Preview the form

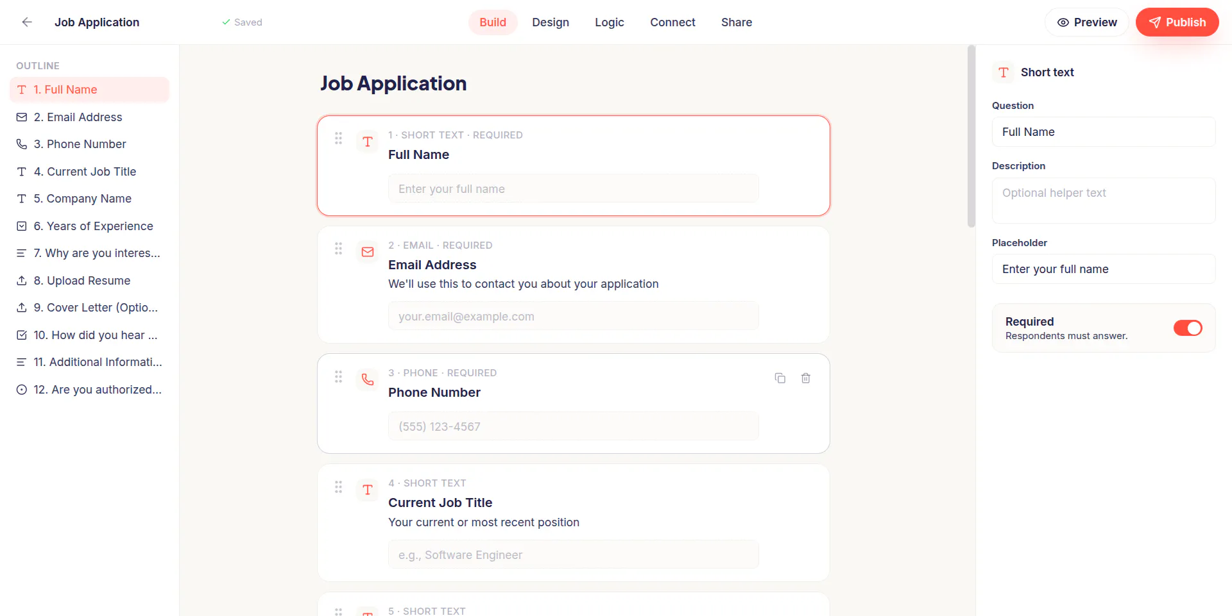point(1087,22)
